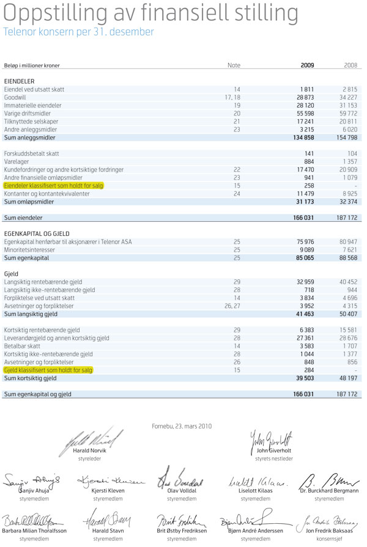Click the 'Sum egenkapital og gjeld' total label
Viewport: 367px width, 547px height.
[38, 394]
